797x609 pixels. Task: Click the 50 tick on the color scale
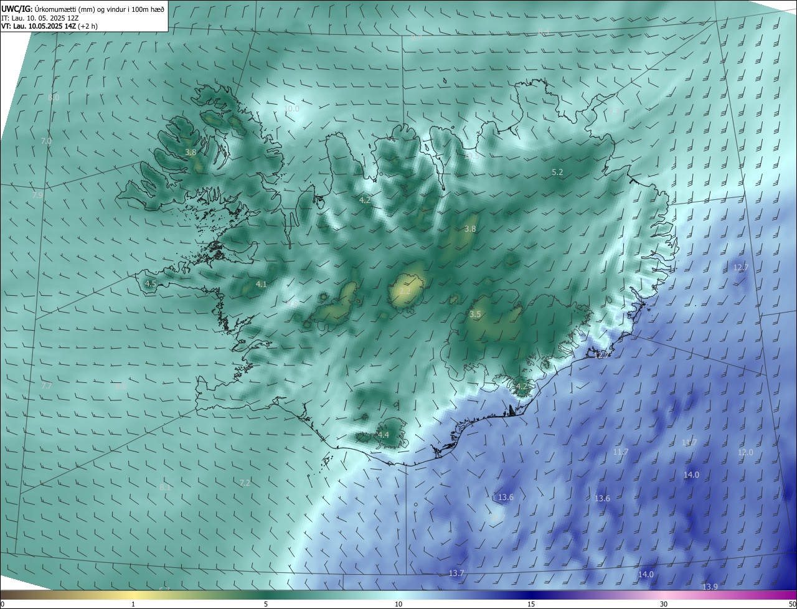pyautogui.click(x=792, y=604)
